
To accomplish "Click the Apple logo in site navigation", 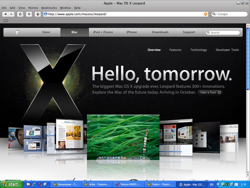I will click(x=18, y=32).
